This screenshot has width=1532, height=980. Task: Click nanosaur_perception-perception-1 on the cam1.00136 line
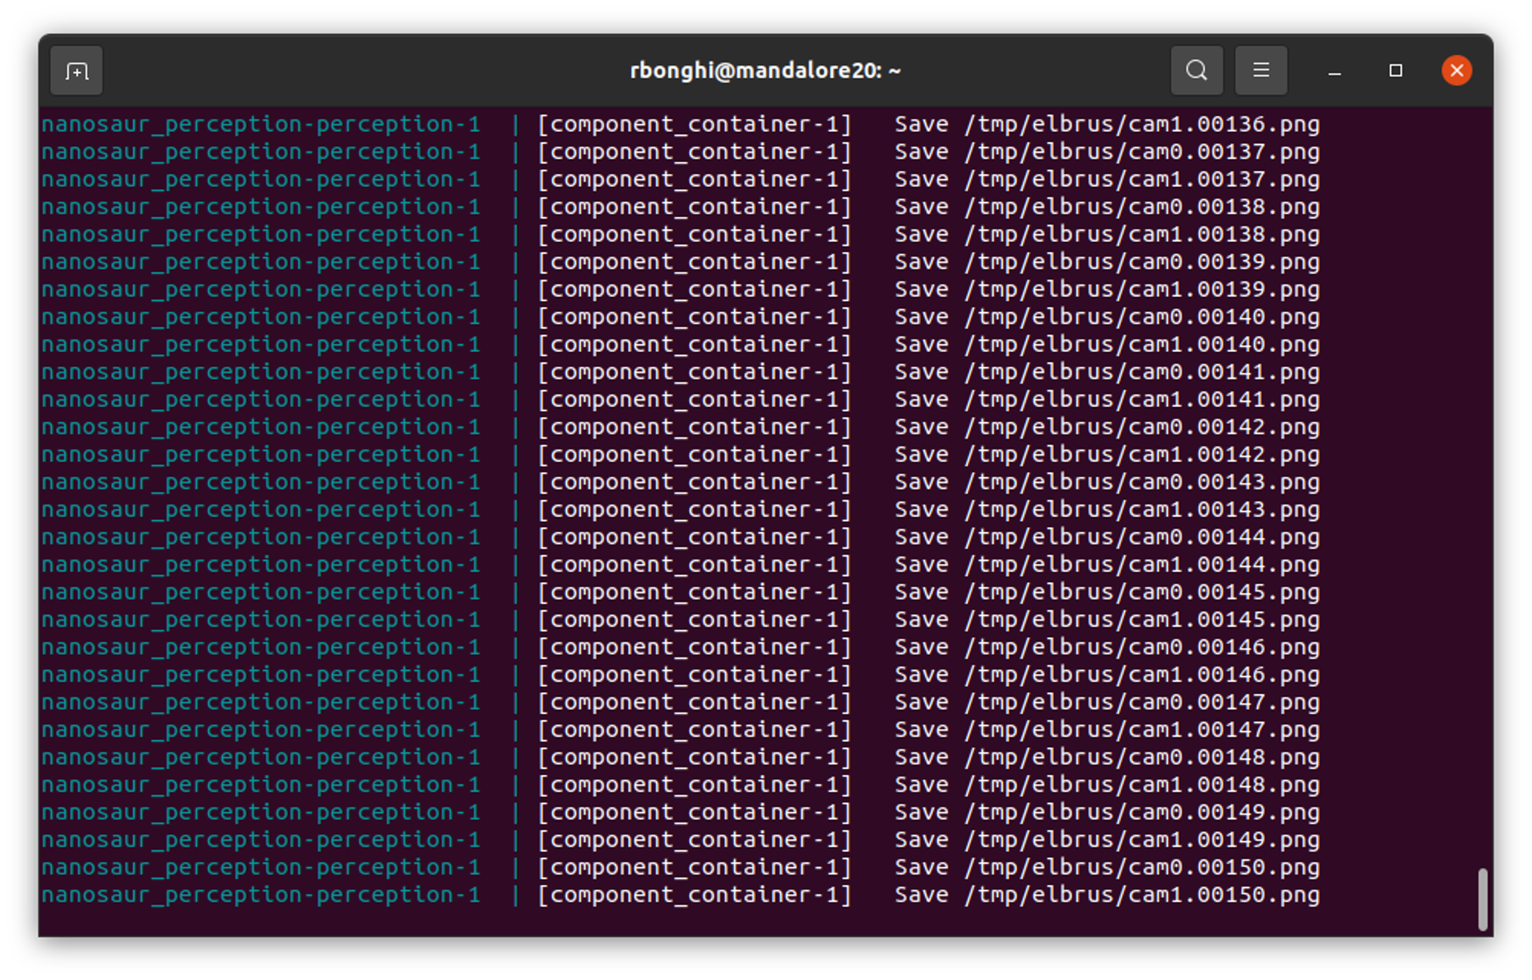261,124
